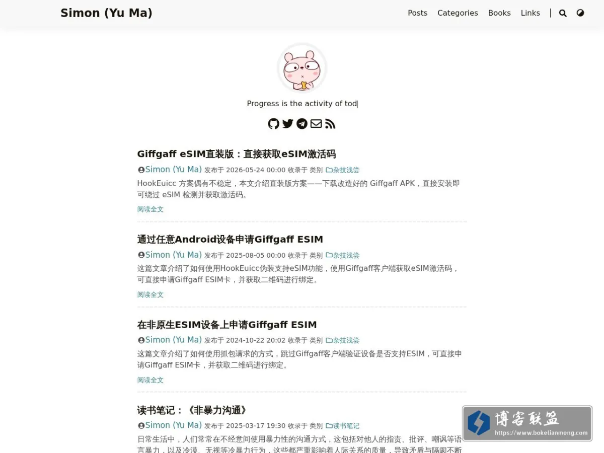Screen dimensions: 604x453
Task: Toggle dark mode theme icon
Action: [580, 13]
